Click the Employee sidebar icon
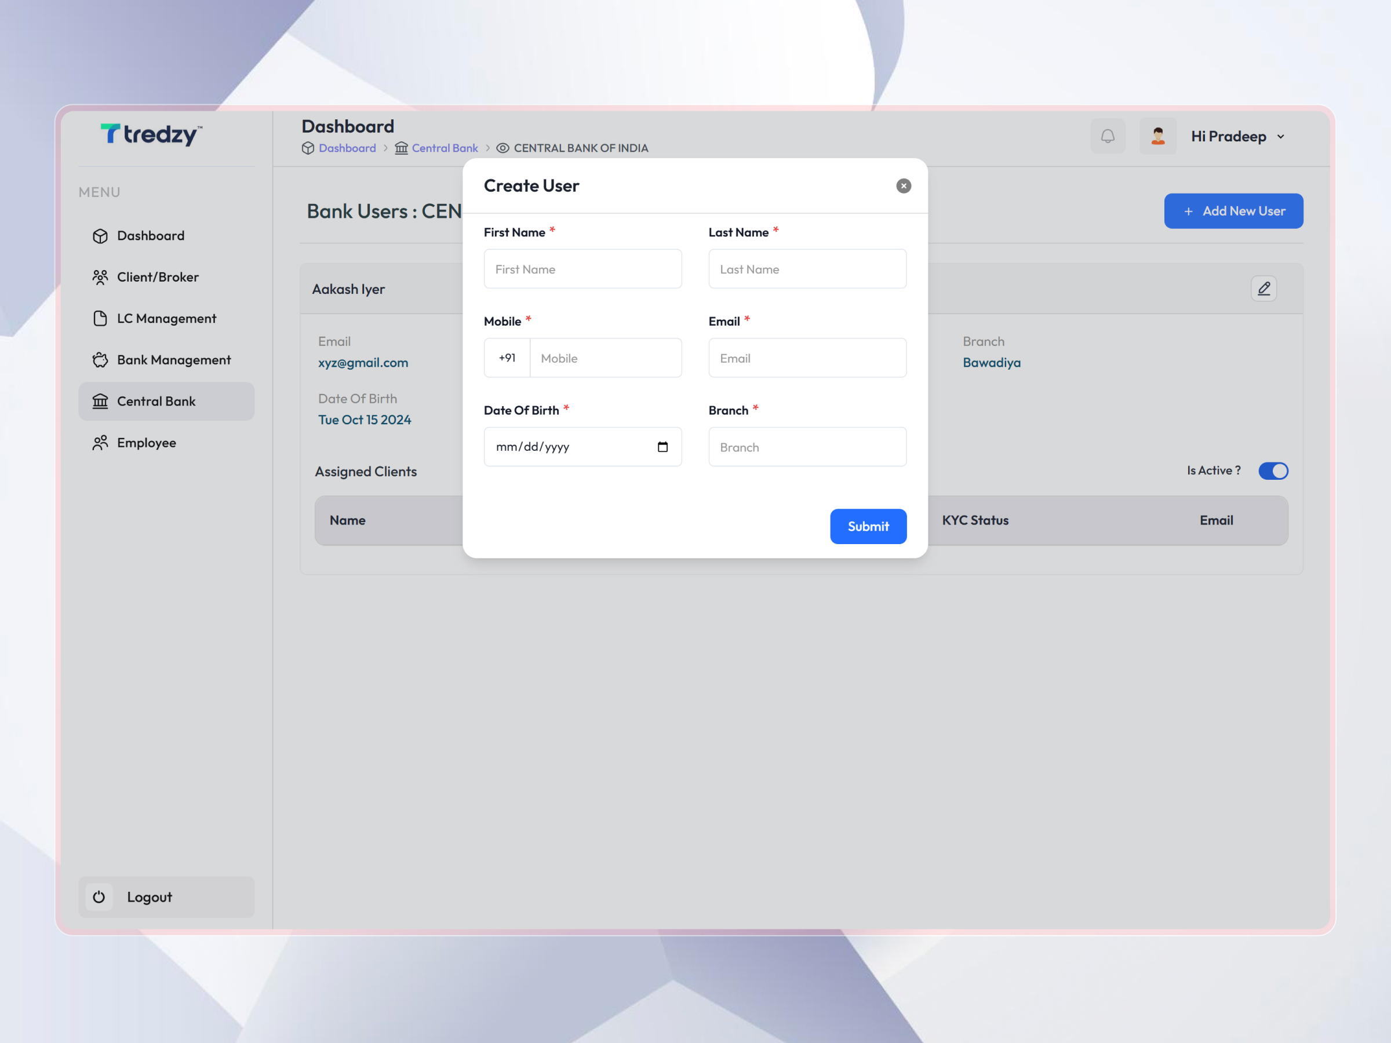This screenshot has height=1043, width=1391. [x=101, y=443]
